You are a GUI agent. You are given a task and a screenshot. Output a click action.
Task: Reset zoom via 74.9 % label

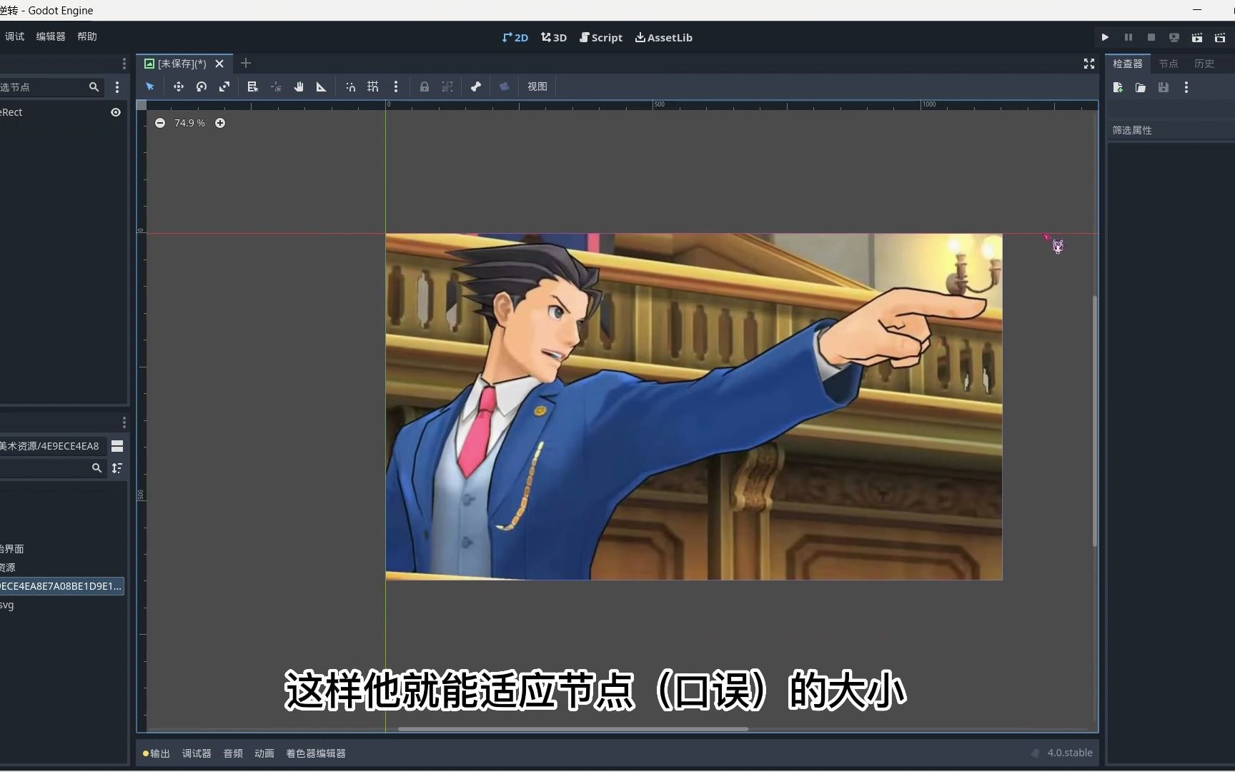point(189,123)
